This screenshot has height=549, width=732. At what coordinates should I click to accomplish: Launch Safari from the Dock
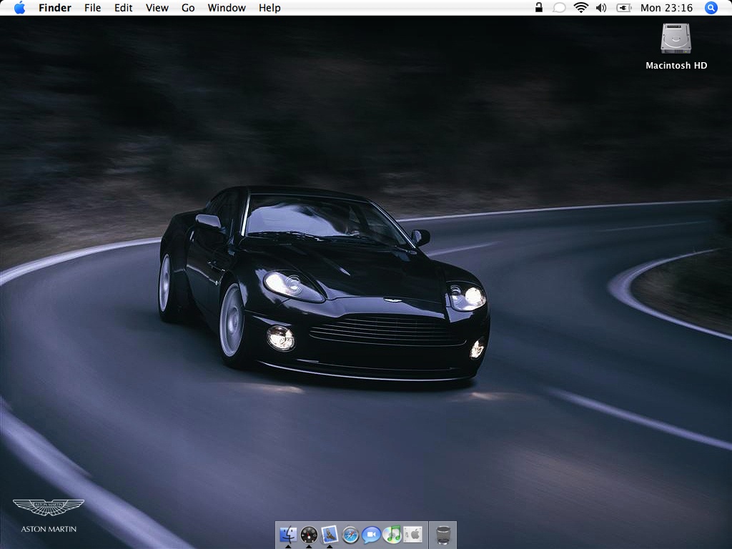(x=350, y=535)
